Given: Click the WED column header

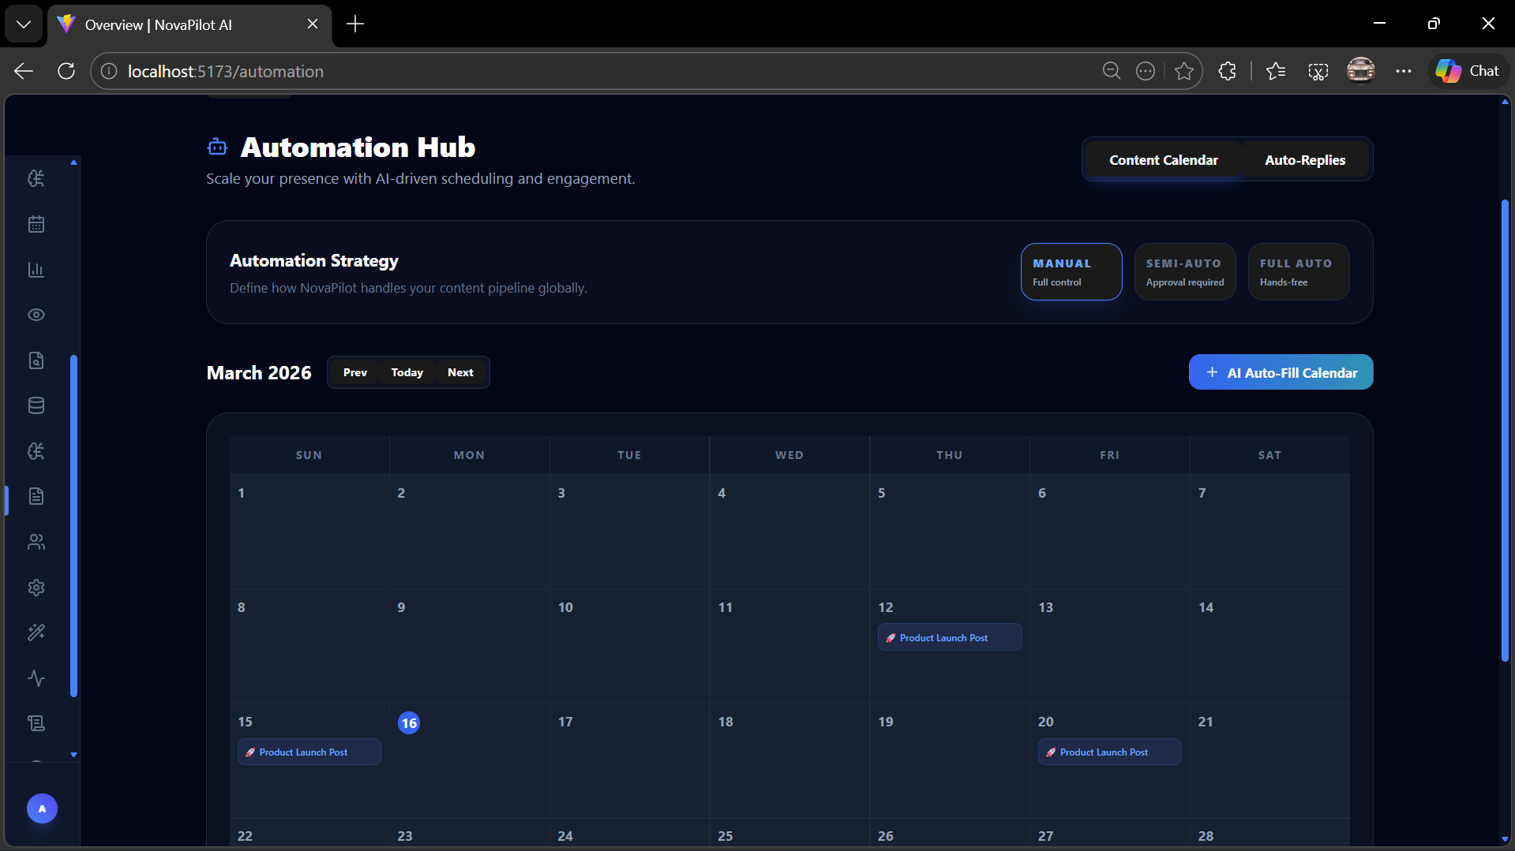Looking at the screenshot, I should 789,455.
